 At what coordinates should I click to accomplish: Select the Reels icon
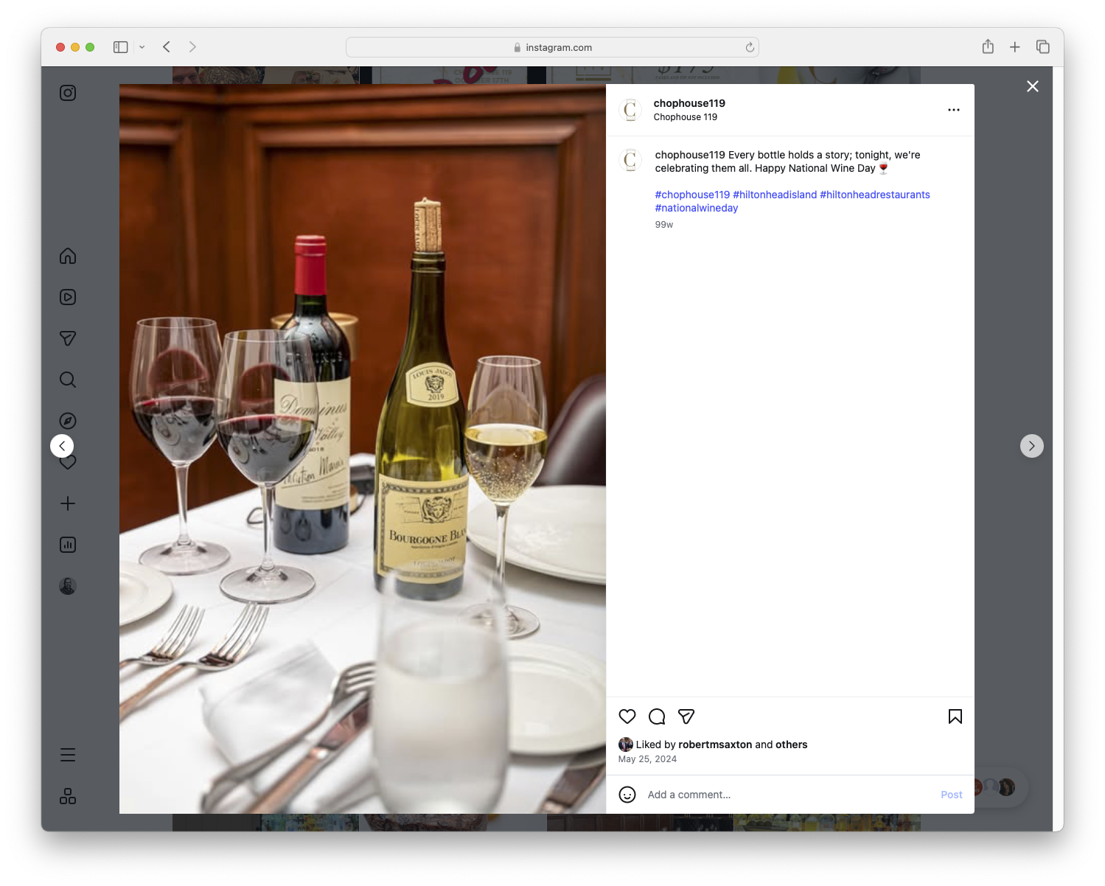pyautogui.click(x=67, y=297)
